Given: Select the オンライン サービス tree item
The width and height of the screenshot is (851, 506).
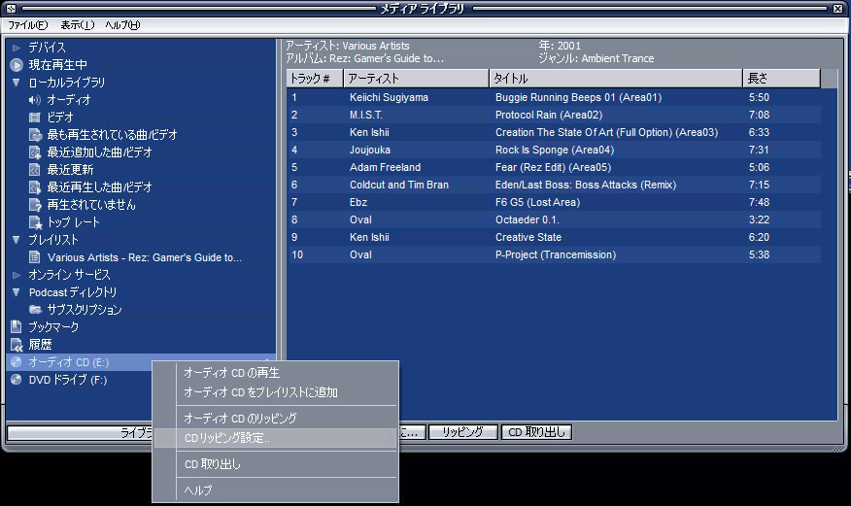Looking at the screenshot, I should [x=69, y=275].
